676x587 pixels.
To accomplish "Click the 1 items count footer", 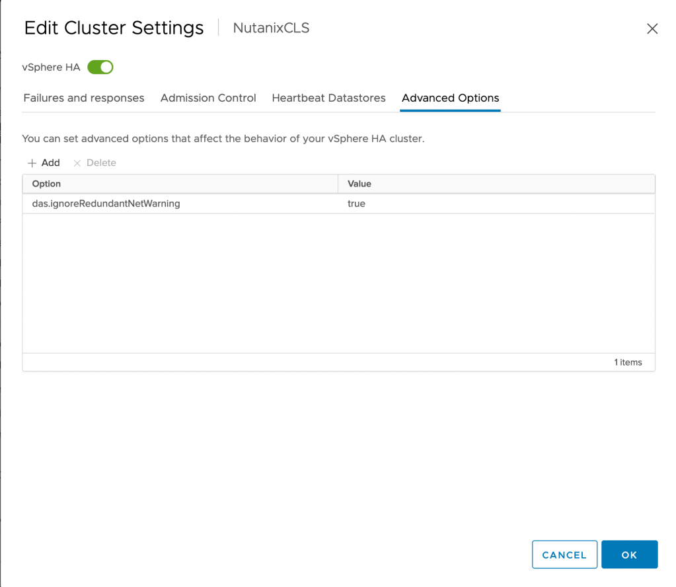I will pos(628,362).
